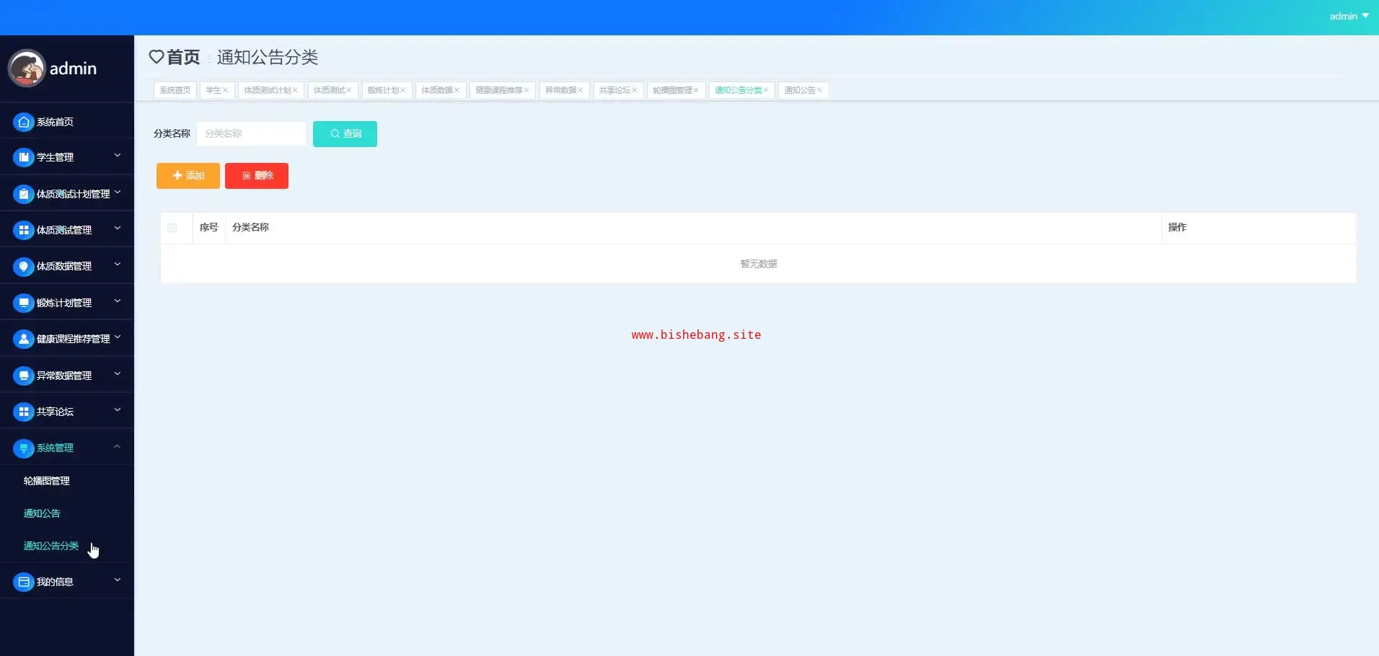This screenshot has width=1379, height=656.
Task: Expand the 体质测试计划管理 menu chevron
Action: tap(118, 192)
